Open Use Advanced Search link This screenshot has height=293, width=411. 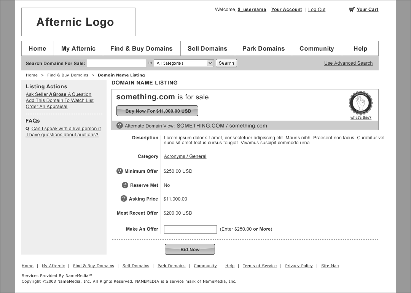pyautogui.click(x=348, y=63)
